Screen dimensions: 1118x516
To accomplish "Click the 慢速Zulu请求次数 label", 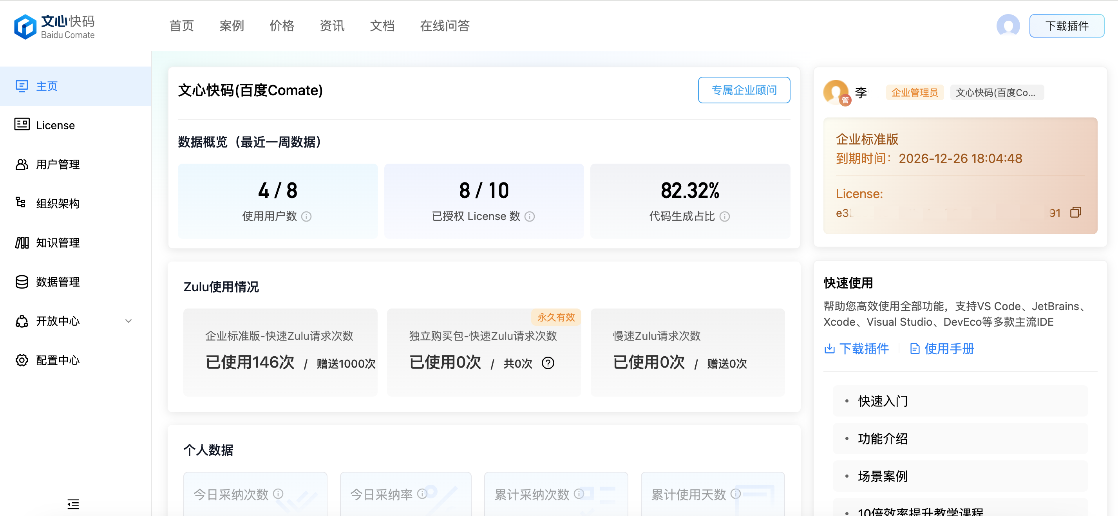I will click(657, 336).
